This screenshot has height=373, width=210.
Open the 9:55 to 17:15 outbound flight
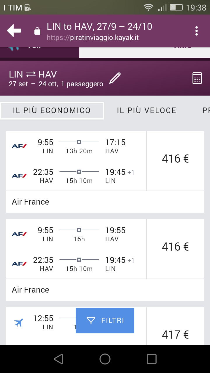tap(79, 146)
